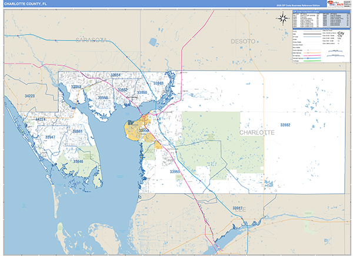Image resolution: width=353 pixels, height=256 pixels.
Task: Click the blue Interstate Highways legend line
Action: [312, 58]
